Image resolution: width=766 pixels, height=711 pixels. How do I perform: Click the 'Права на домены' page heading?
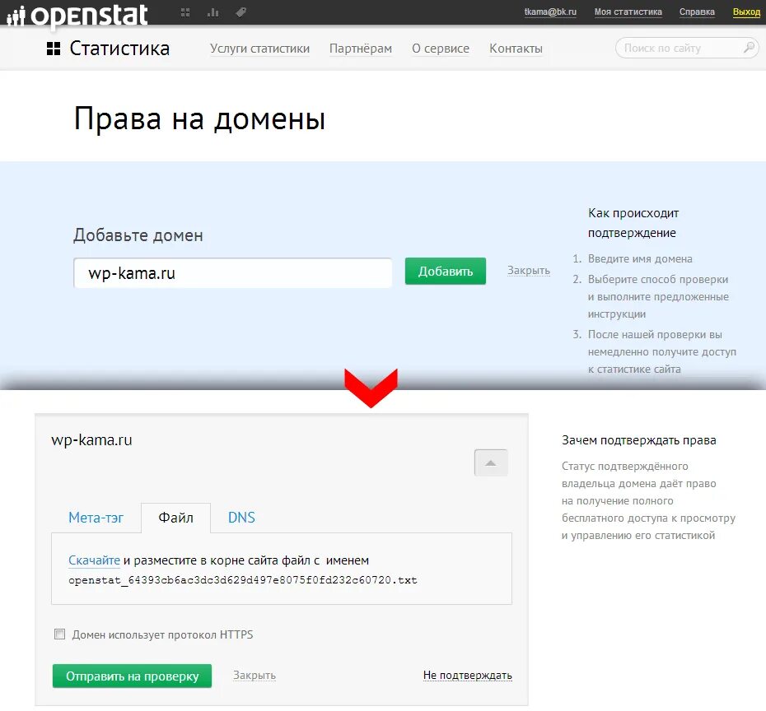(200, 119)
